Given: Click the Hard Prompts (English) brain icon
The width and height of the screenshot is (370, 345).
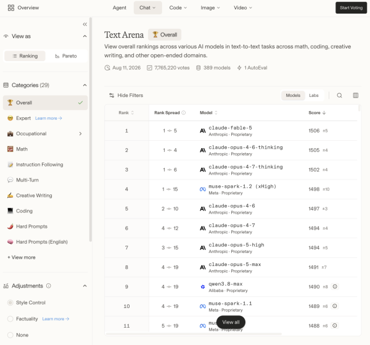Looking at the screenshot, I should (10, 242).
